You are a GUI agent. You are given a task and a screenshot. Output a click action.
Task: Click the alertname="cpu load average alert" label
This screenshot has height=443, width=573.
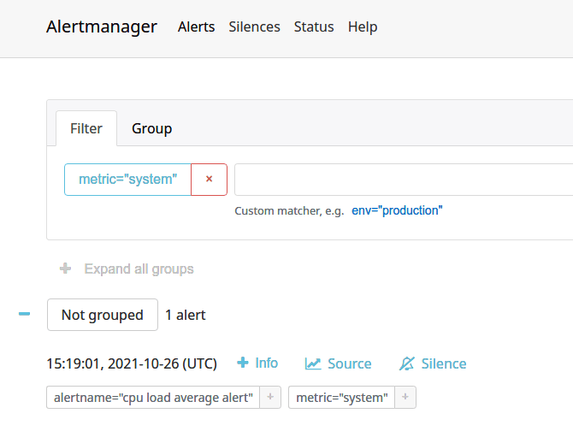(x=153, y=398)
